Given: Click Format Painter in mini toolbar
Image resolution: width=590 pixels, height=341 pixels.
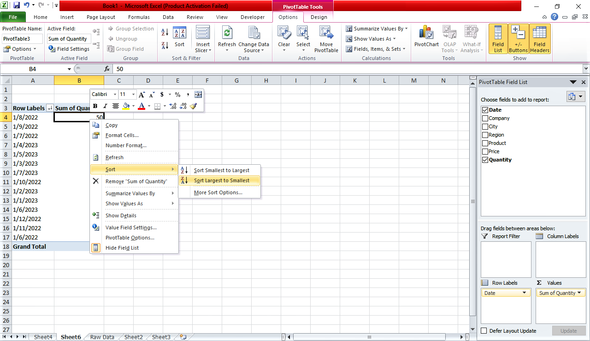Looking at the screenshot, I should [194, 106].
